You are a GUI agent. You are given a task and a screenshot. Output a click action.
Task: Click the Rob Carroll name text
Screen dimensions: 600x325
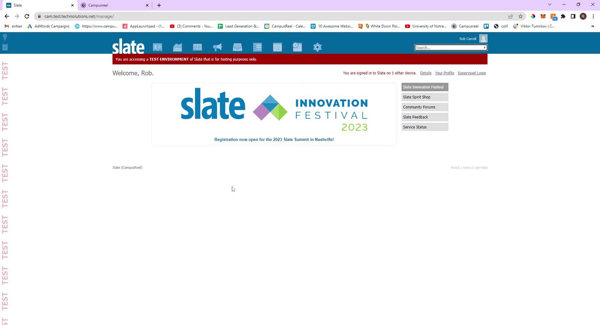tap(468, 39)
